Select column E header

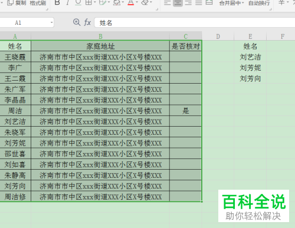pos(250,37)
